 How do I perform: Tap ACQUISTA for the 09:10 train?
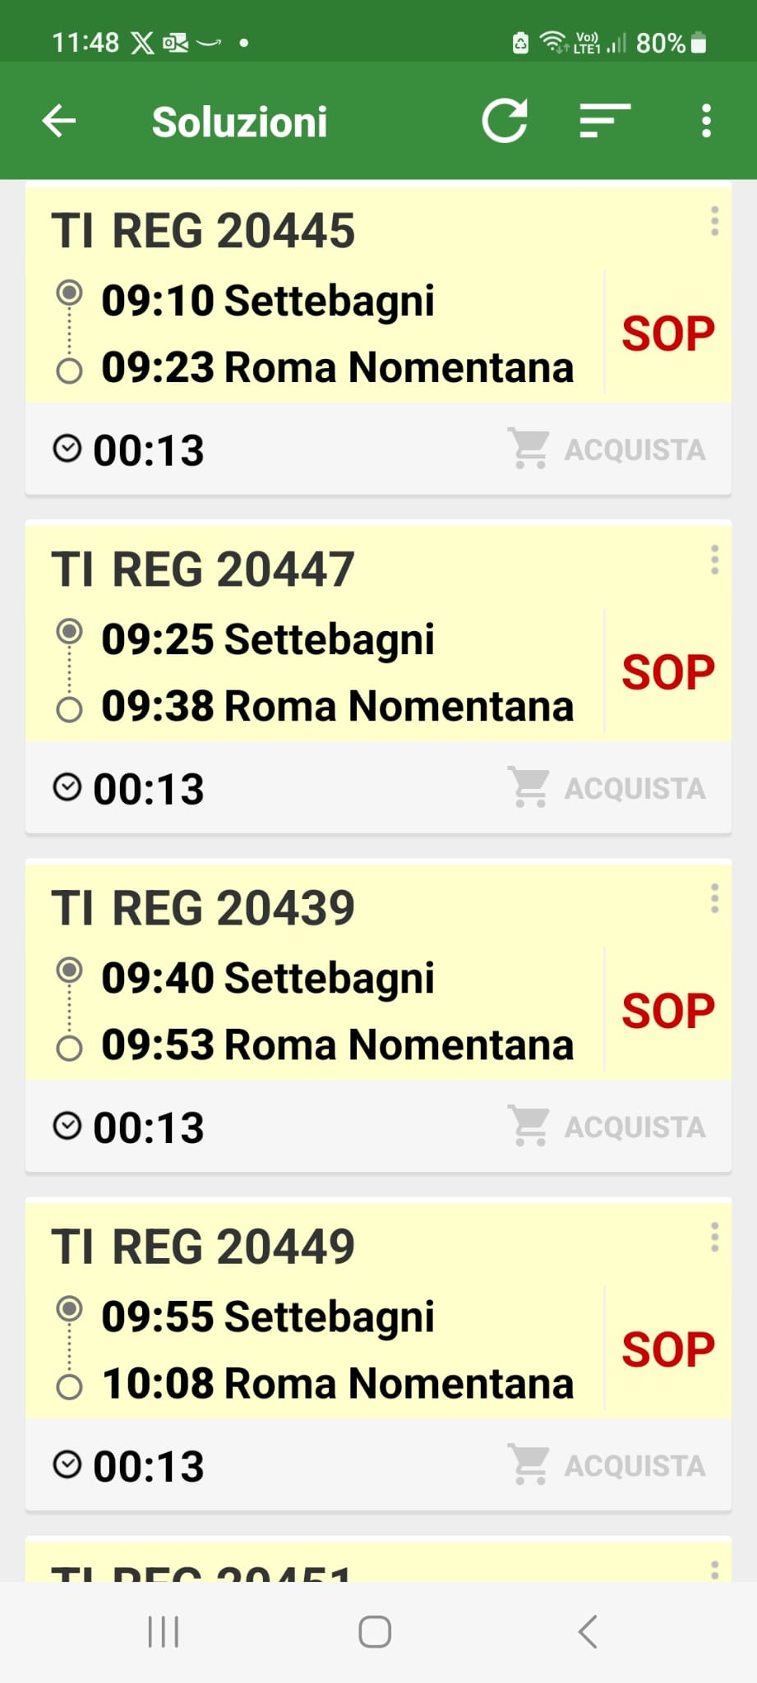coord(634,450)
